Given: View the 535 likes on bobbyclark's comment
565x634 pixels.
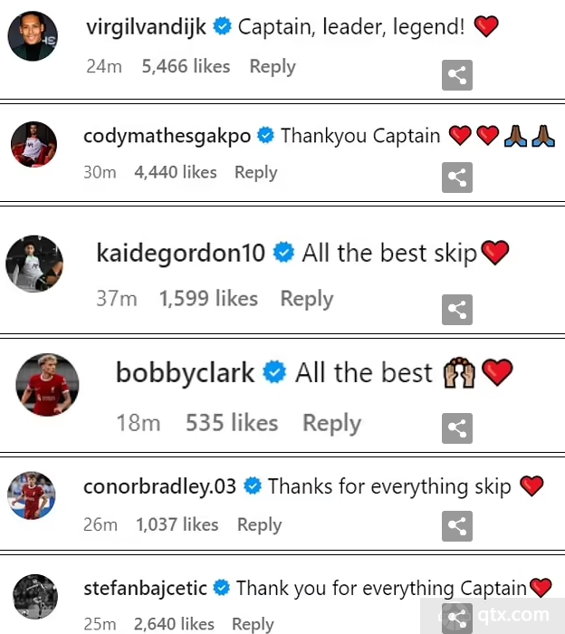Looking at the screenshot, I should 232,423.
